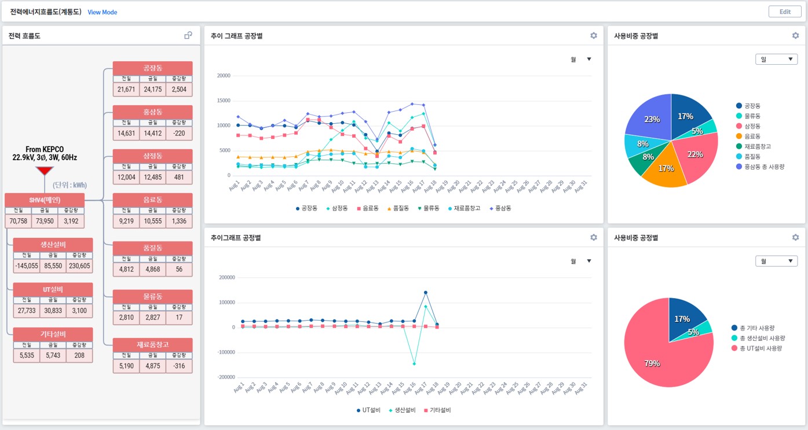Open the 월 period dropdown on factory trend chart
The image size is (808, 430).
[x=581, y=59]
